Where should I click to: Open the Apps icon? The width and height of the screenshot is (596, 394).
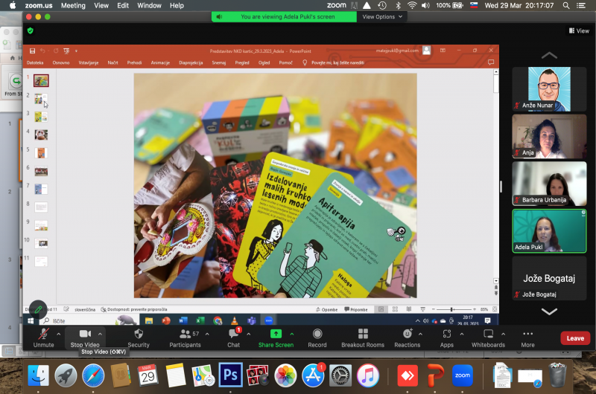point(446,335)
